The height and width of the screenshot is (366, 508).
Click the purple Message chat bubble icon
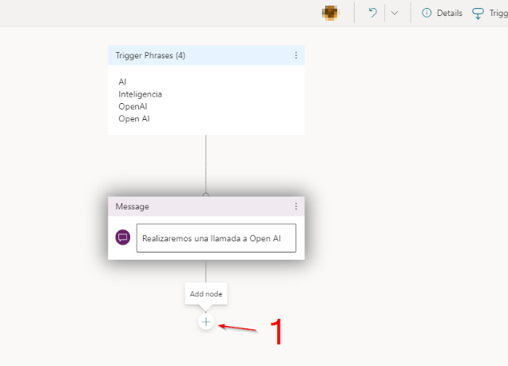[123, 237]
